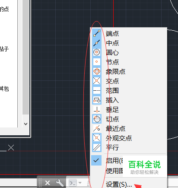This screenshot has width=178, height=188.
Task: Choose the 端点 menu entry
Action: coord(112,34)
